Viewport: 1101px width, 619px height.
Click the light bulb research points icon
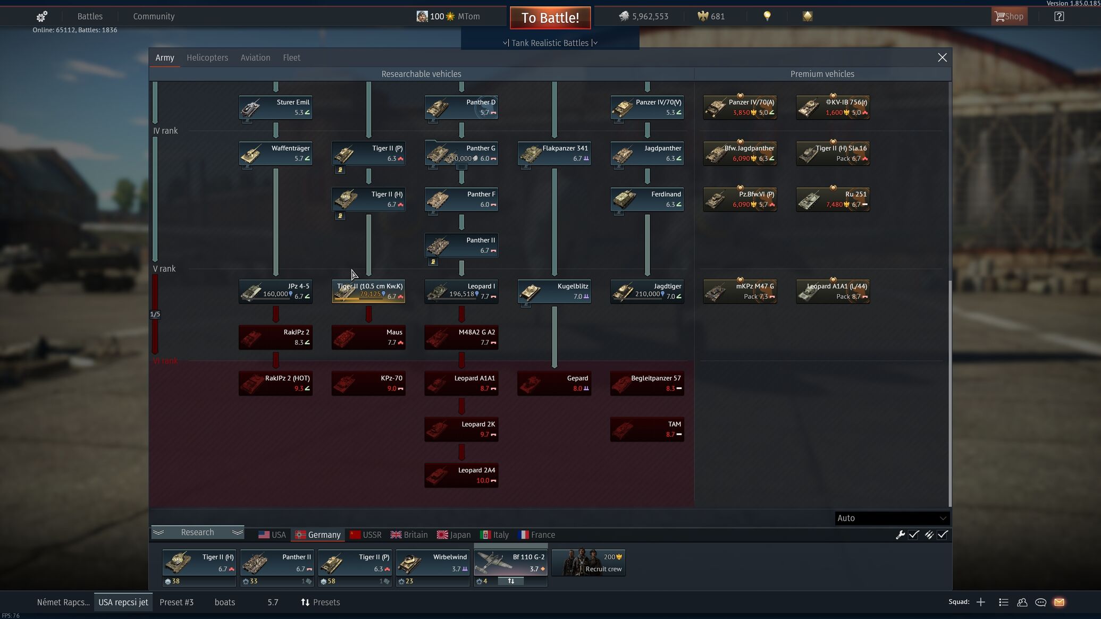(767, 16)
